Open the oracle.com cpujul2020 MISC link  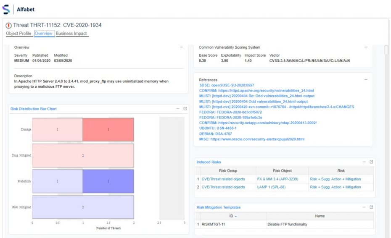(x=251, y=139)
